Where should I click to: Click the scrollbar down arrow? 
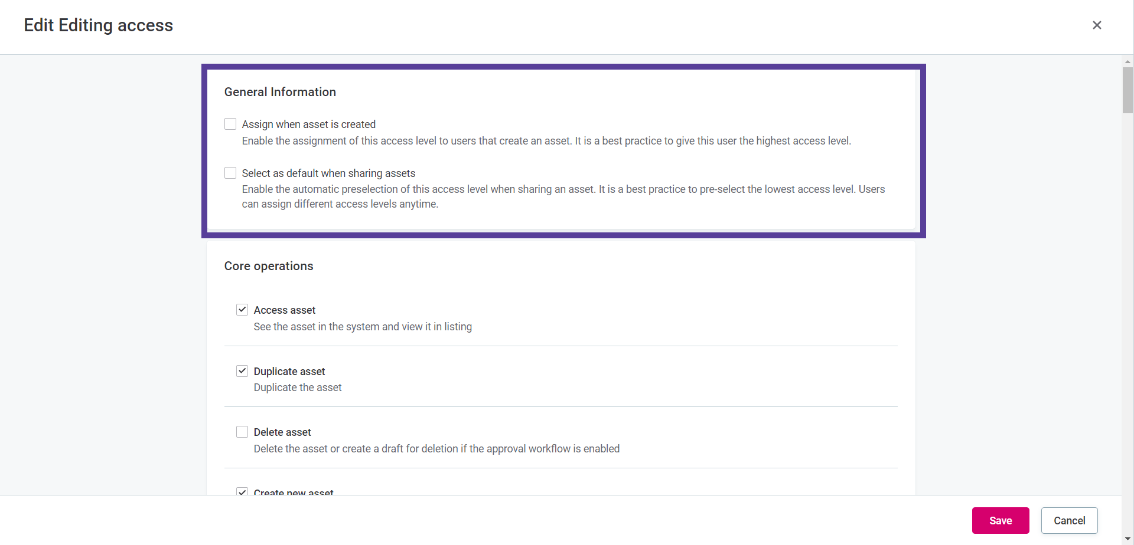coord(1128,539)
